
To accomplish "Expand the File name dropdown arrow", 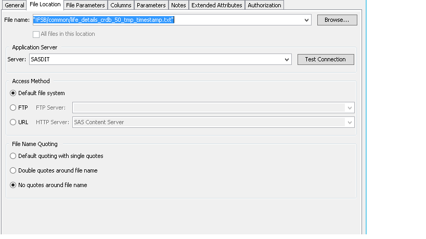I will [x=307, y=20].
